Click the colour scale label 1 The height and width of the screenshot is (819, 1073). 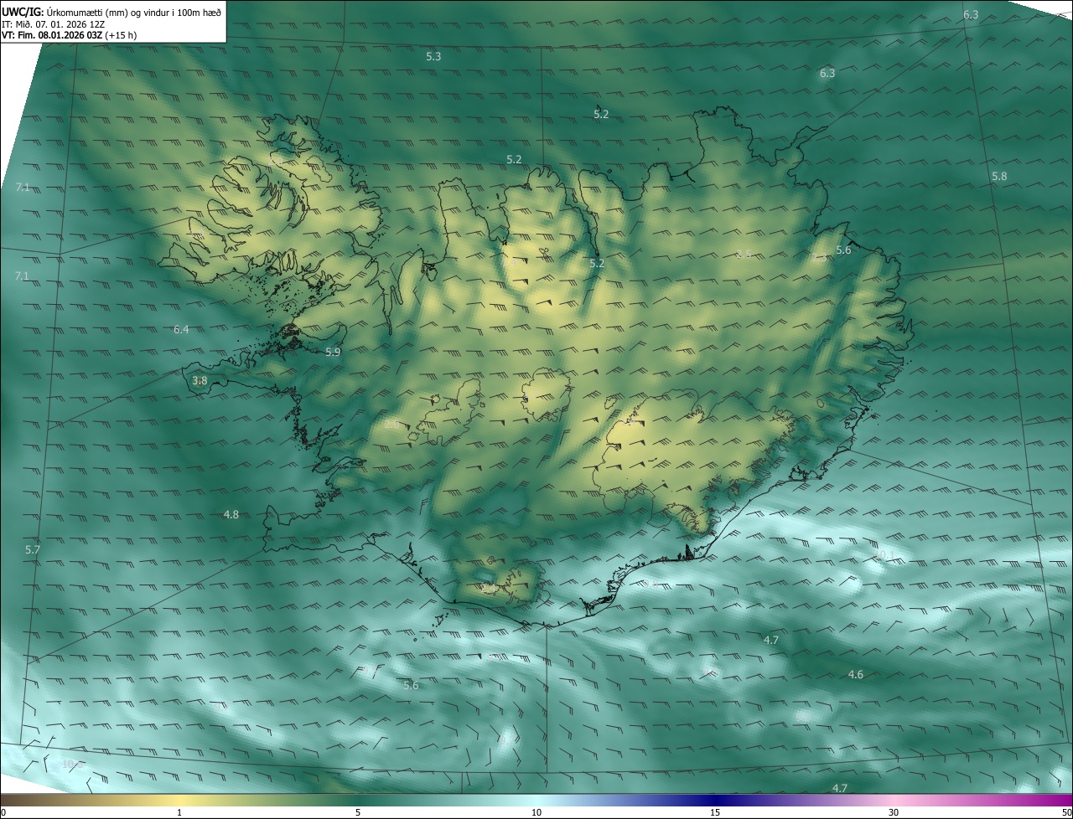click(179, 812)
